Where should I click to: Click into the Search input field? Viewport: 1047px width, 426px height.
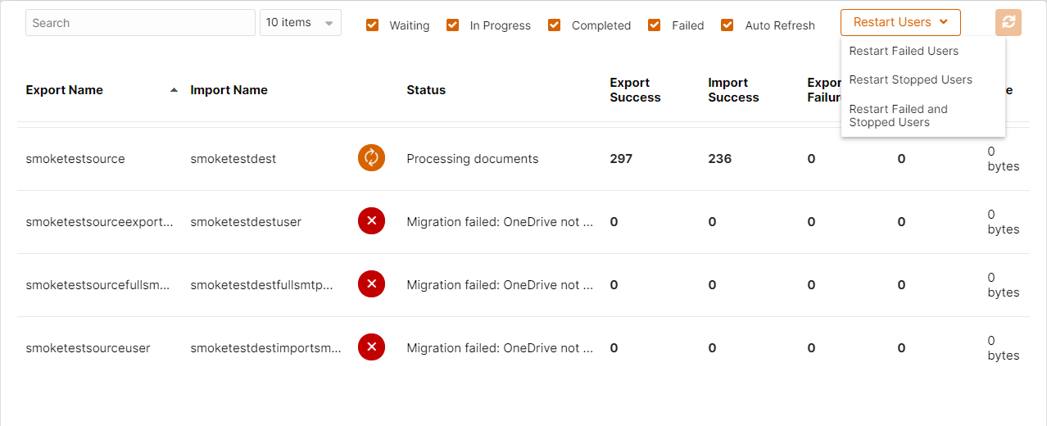[x=140, y=23]
